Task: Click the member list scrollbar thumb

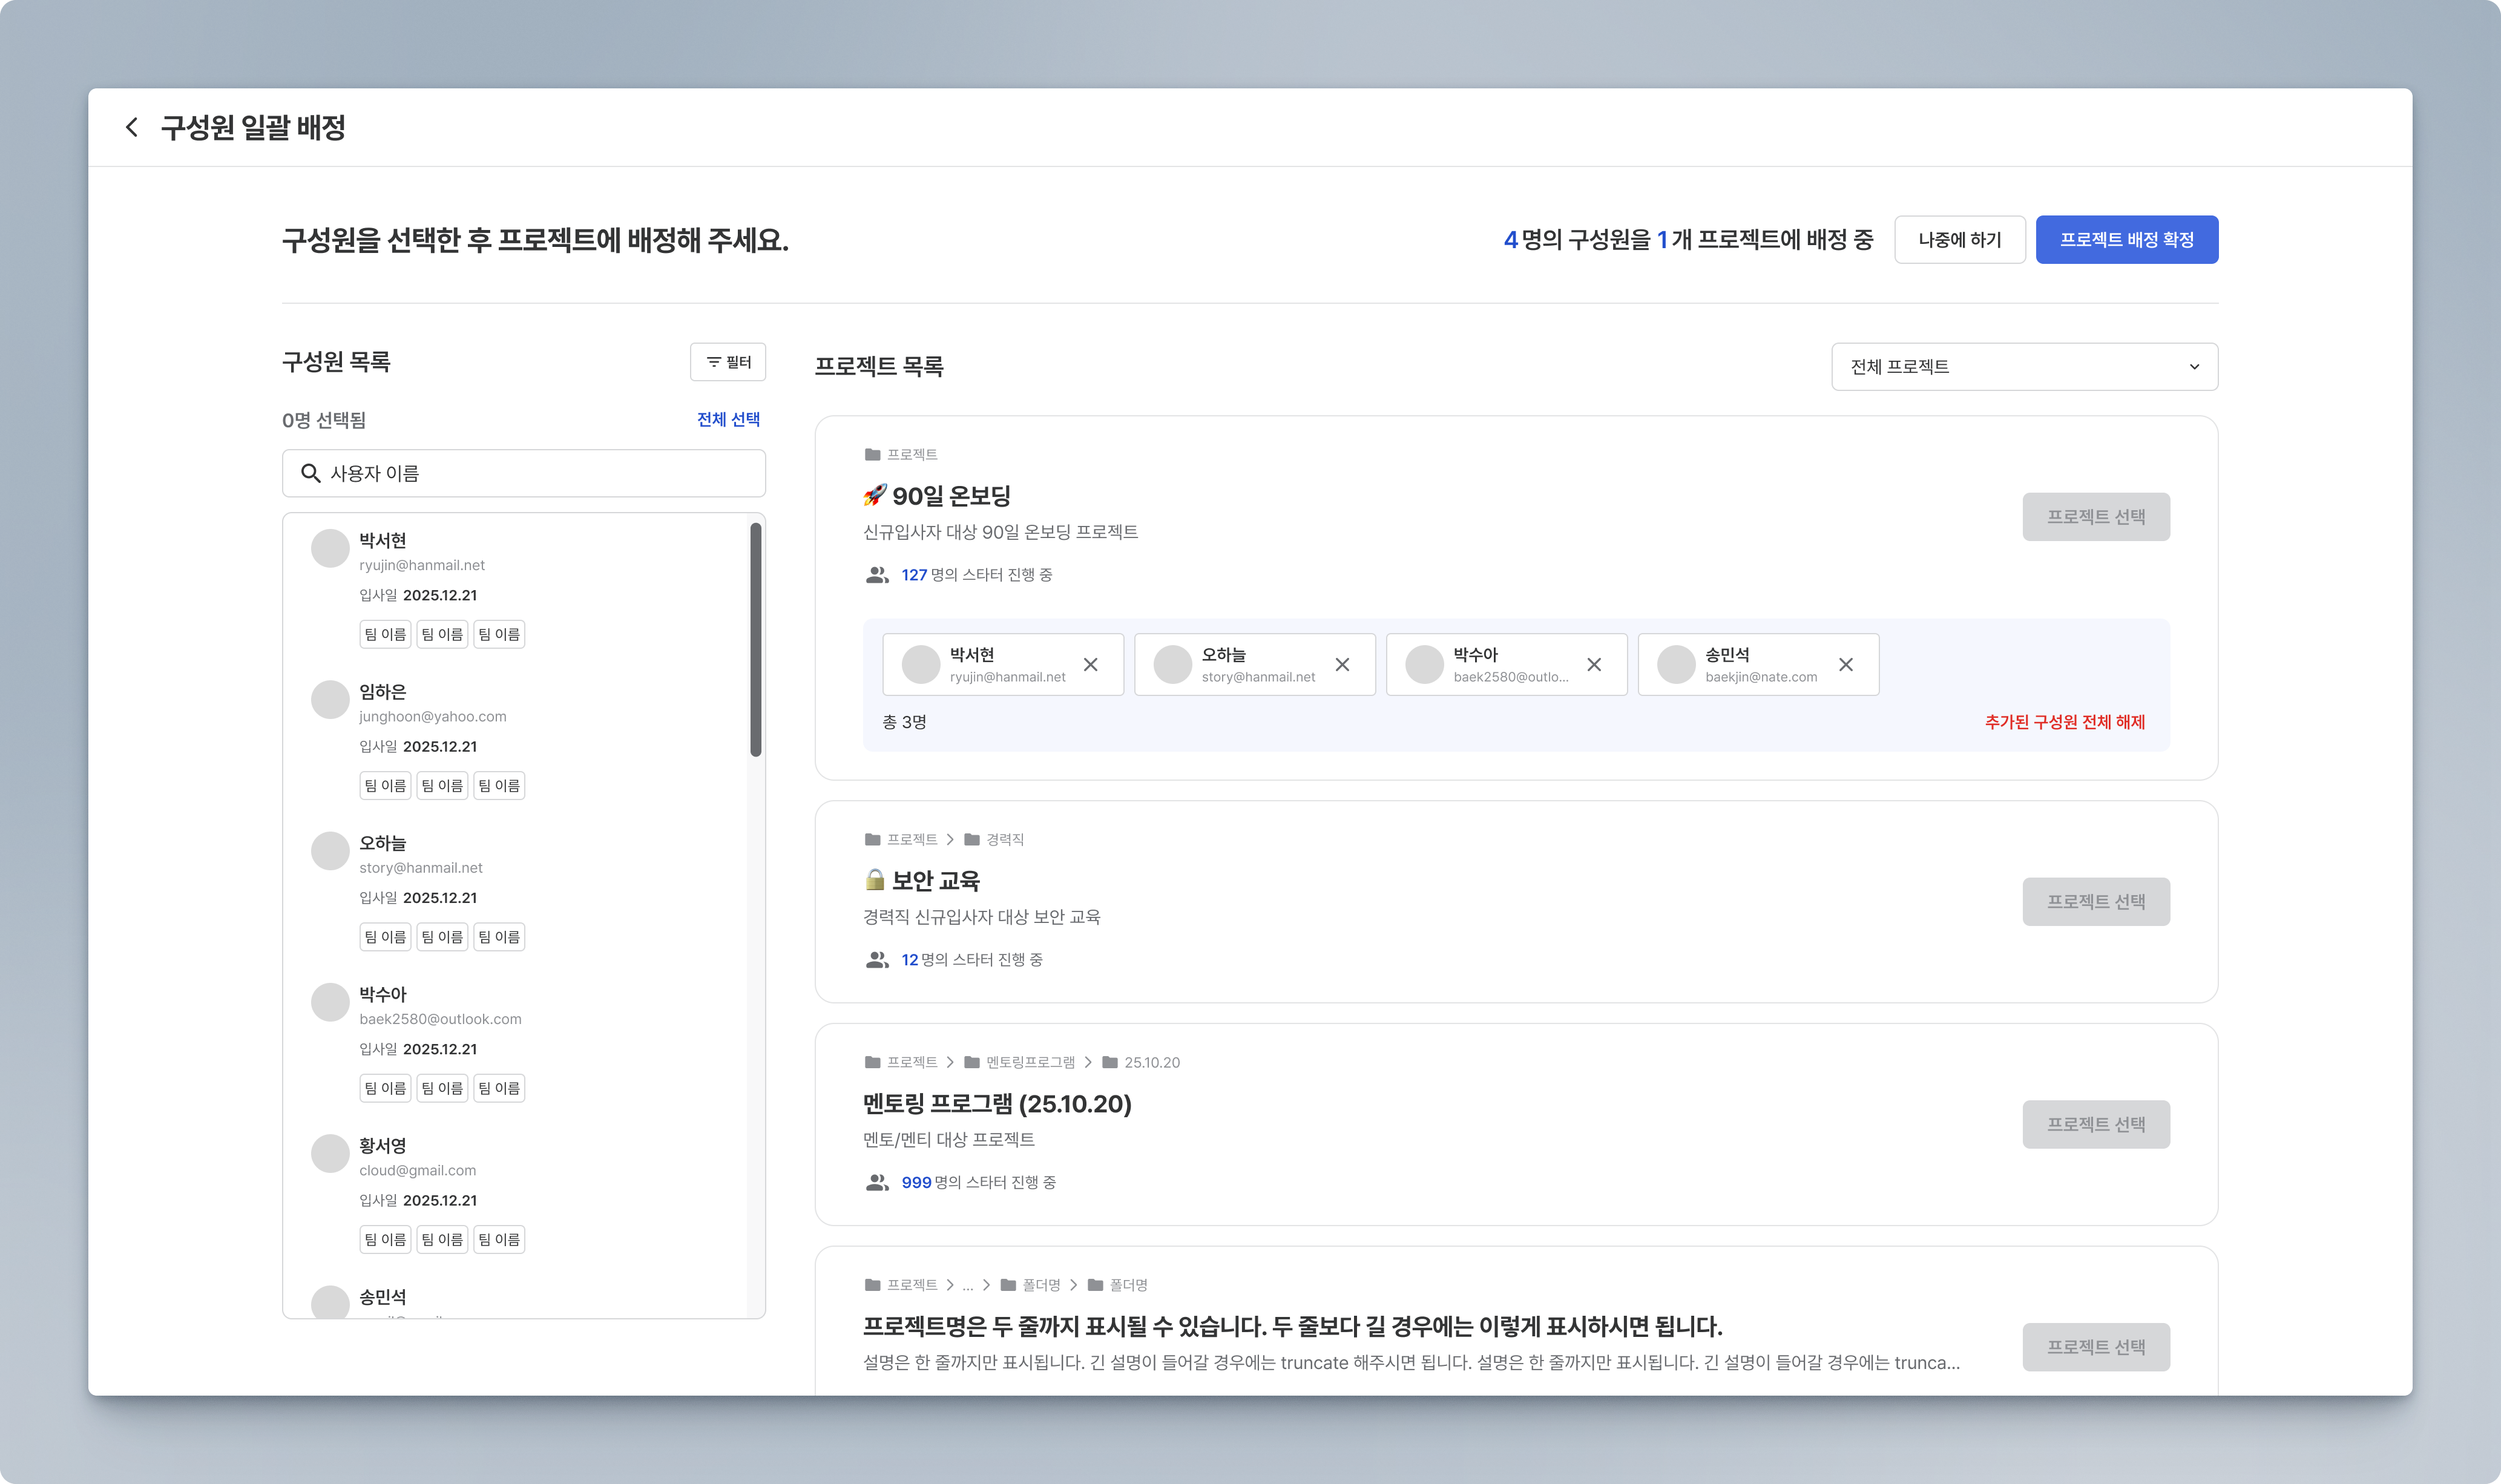Action: tap(756, 640)
